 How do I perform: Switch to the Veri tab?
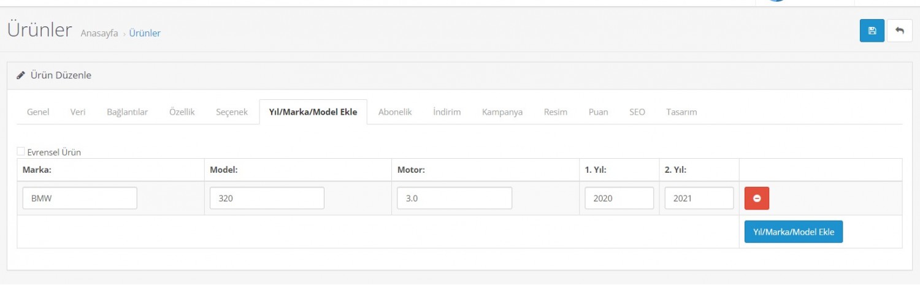(x=78, y=112)
